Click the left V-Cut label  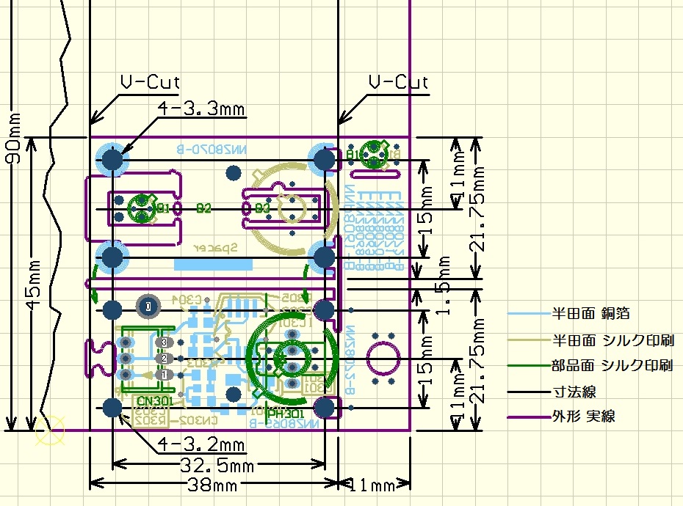tap(150, 82)
